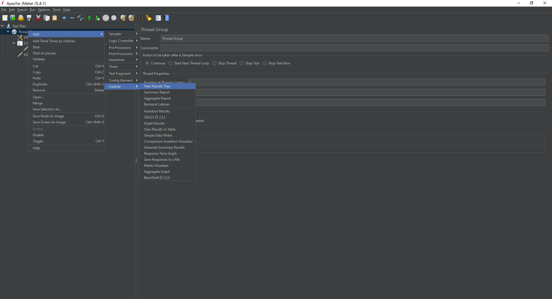Select Disable in context menu

click(67, 135)
